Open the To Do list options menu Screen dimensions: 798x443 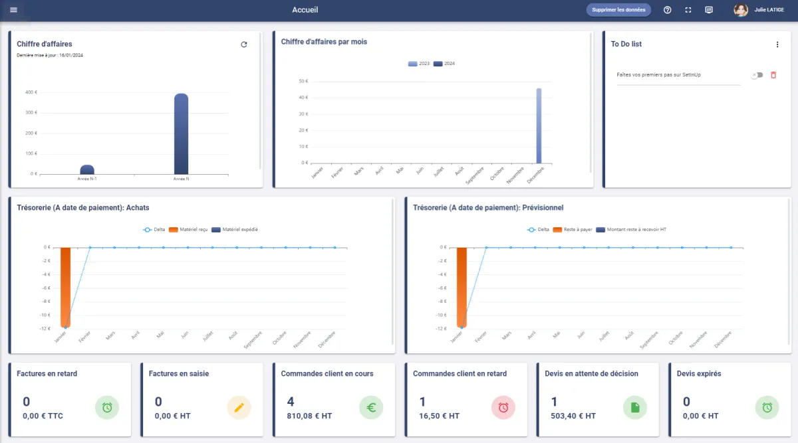point(777,44)
